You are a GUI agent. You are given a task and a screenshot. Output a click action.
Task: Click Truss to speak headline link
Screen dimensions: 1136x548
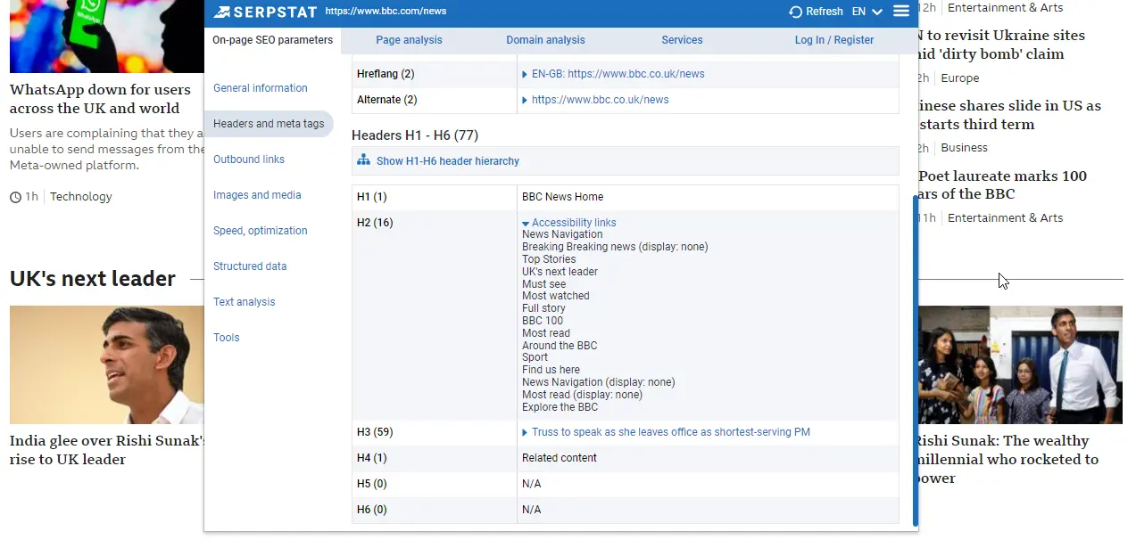tap(671, 432)
